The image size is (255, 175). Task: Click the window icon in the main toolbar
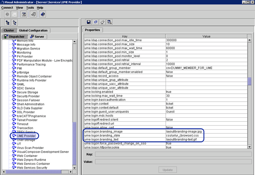(x=24, y=14)
